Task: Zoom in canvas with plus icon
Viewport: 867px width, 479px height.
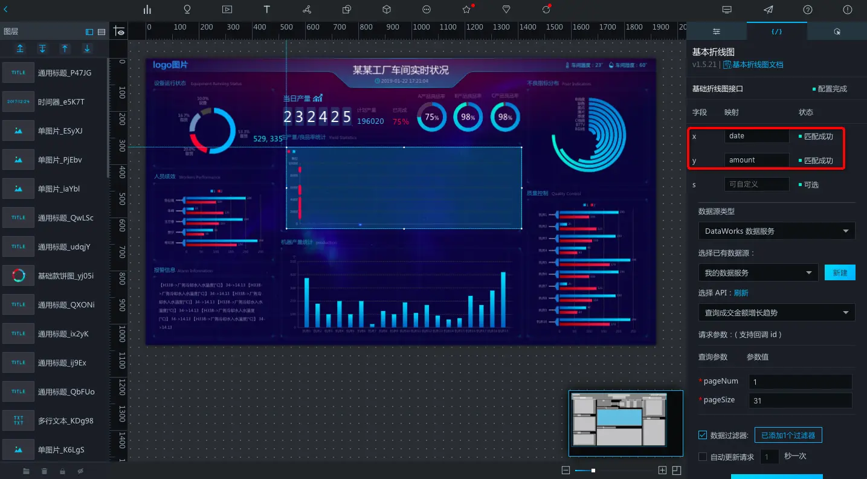Action: click(x=662, y=470)
